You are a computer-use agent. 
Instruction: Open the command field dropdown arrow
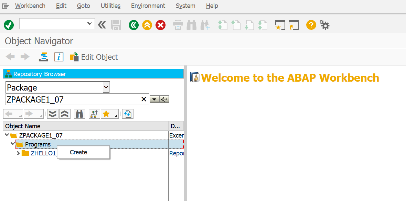89,23
